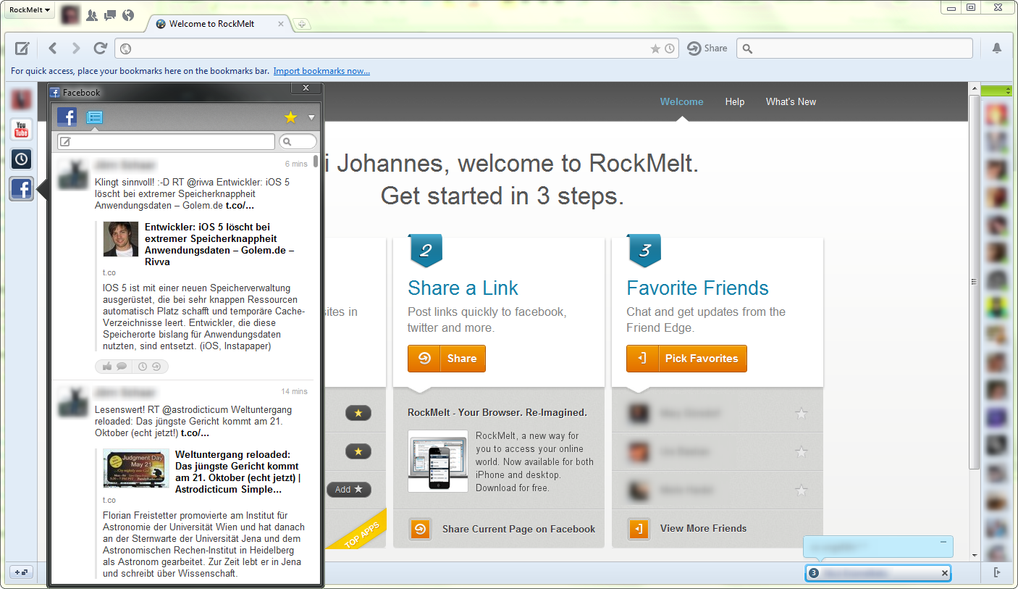The width and height of the screenshot is (1018, 589).
Task: Click the orange Share button in step 2
Action: [x=447, y=359]
